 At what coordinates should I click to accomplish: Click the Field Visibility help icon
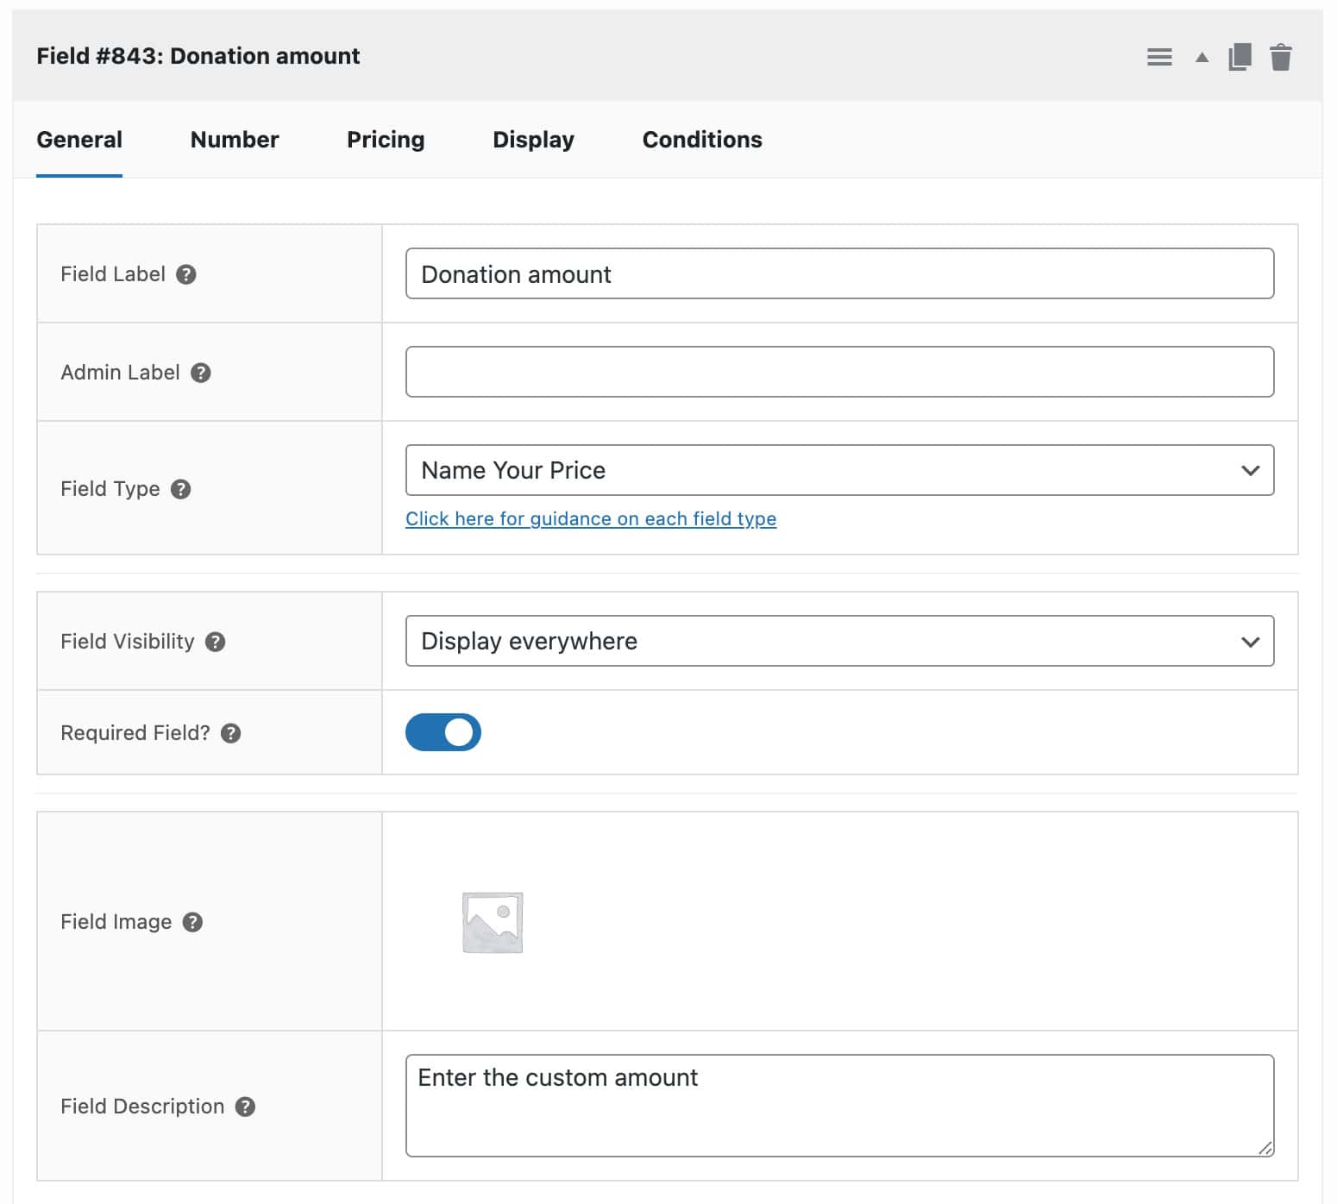pyautogui.click(x=216, y=642)
